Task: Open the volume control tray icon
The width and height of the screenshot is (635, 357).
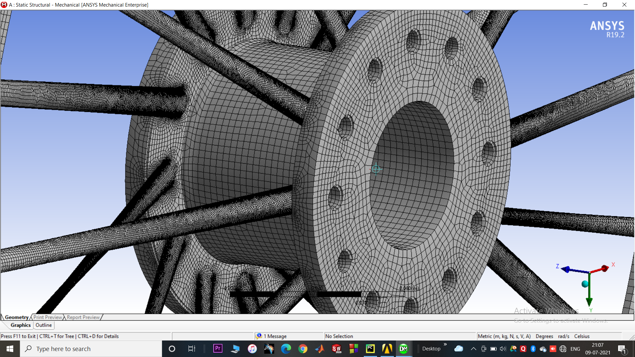Action: point(503,349)
